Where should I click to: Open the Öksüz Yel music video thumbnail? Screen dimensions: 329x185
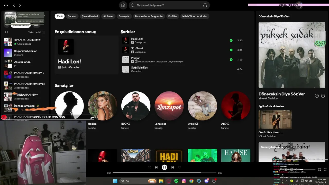(x=275, y=120)
